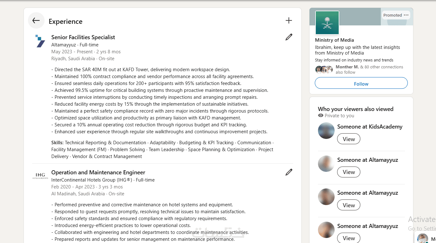436x243 pixels.
Task: Open the messaging profile picture at bottom
Action: 423,238
